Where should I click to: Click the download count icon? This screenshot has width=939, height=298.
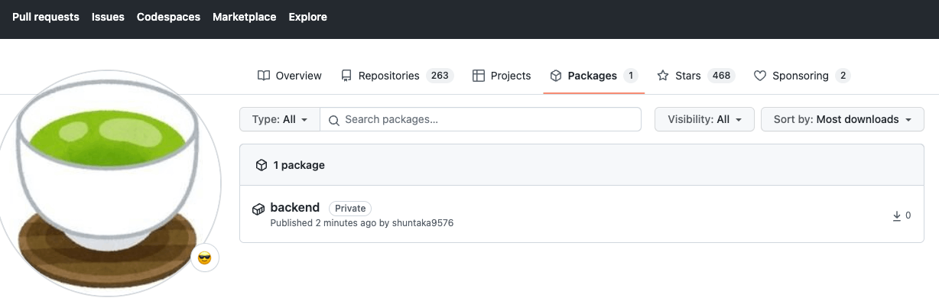tap(897, 216)
